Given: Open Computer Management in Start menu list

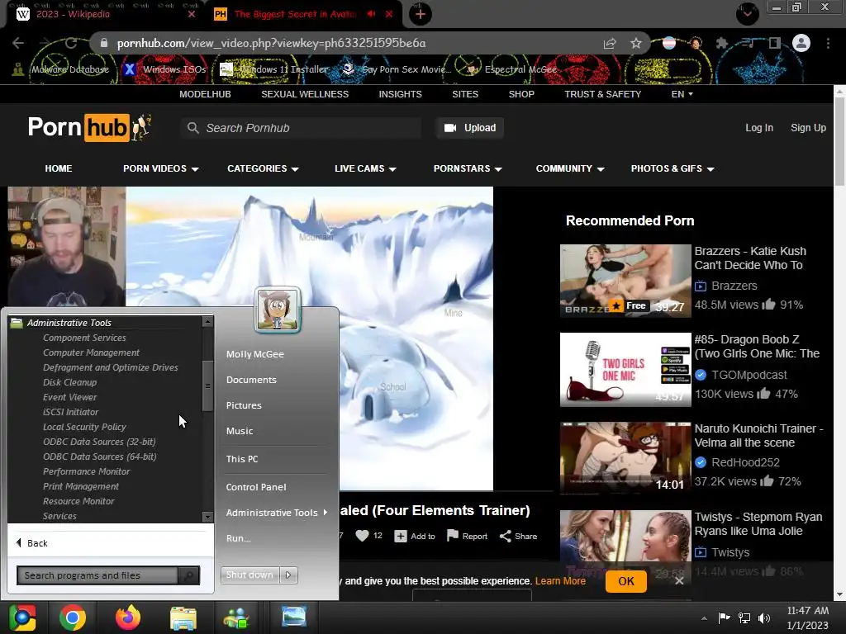Looking at the screenshot, I should point(91,352).
